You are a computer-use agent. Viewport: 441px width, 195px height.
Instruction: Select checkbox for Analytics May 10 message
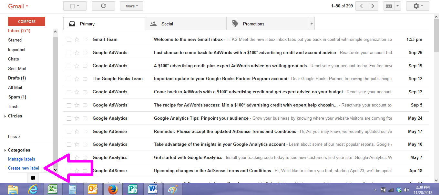[x=69, y=144]
